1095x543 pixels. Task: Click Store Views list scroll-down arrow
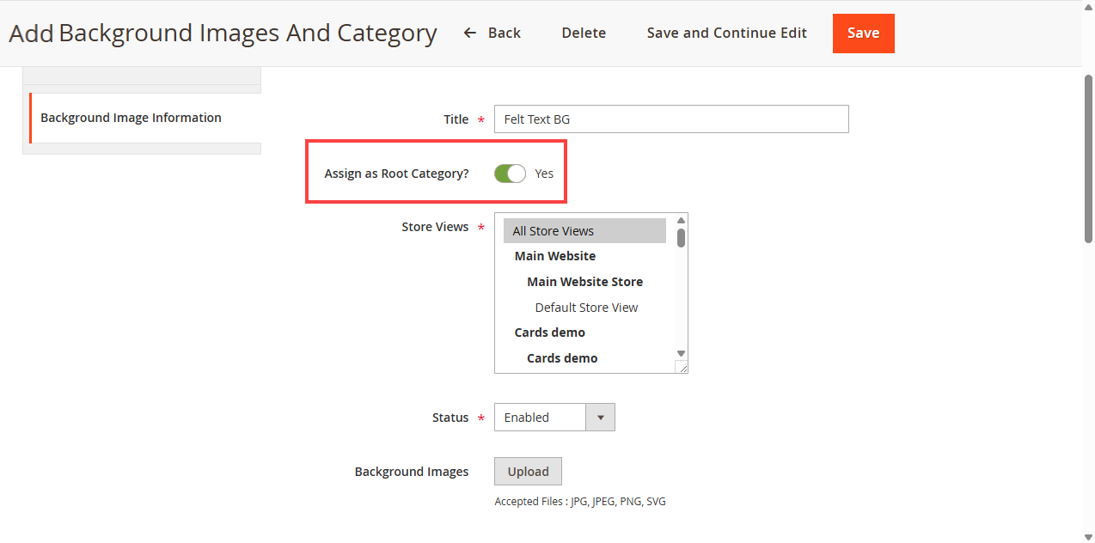click(681, 353)
